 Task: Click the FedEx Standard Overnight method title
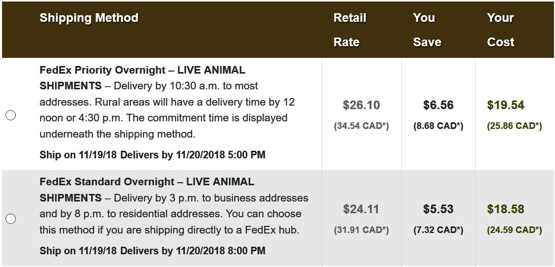click(x=107, y=182)
